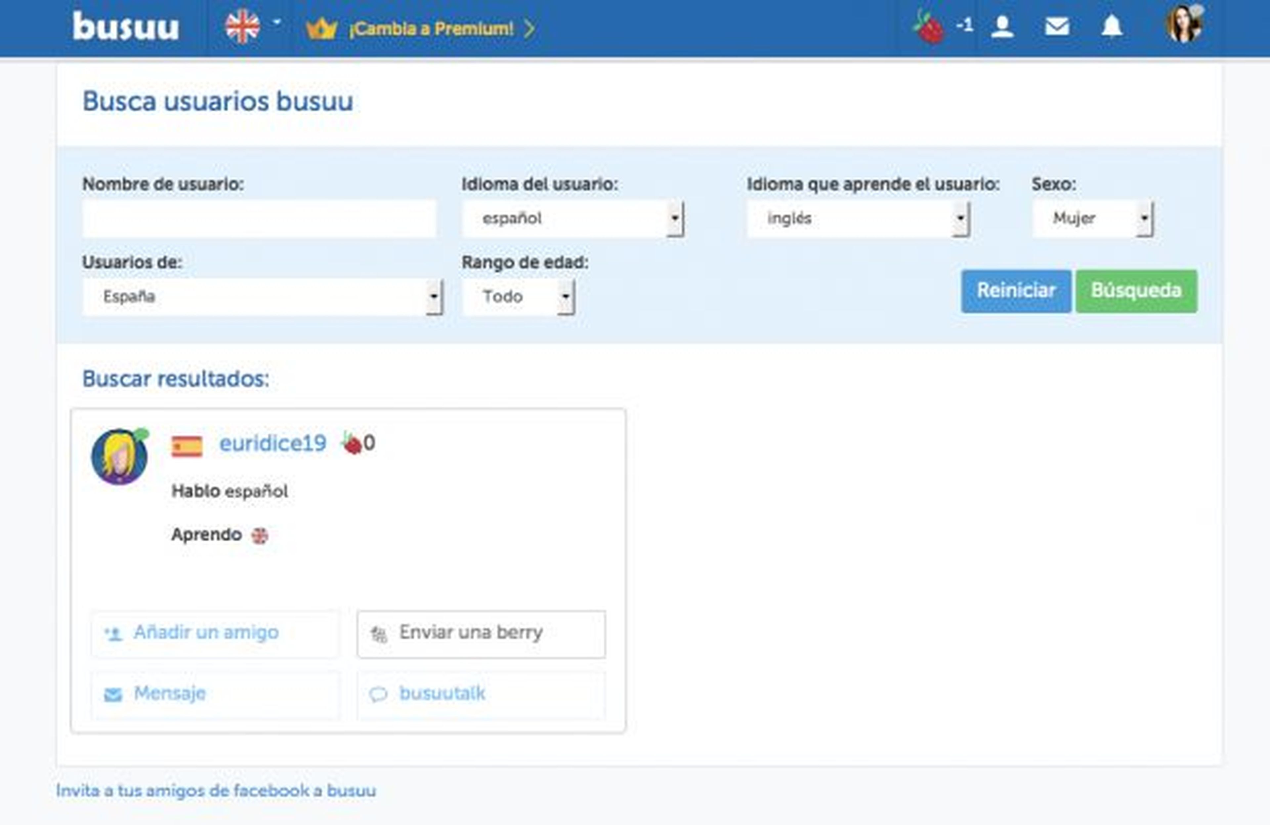1270x825 pixels.
Task: Open the Rango de edad dropdown
Action: coord(518,296)
